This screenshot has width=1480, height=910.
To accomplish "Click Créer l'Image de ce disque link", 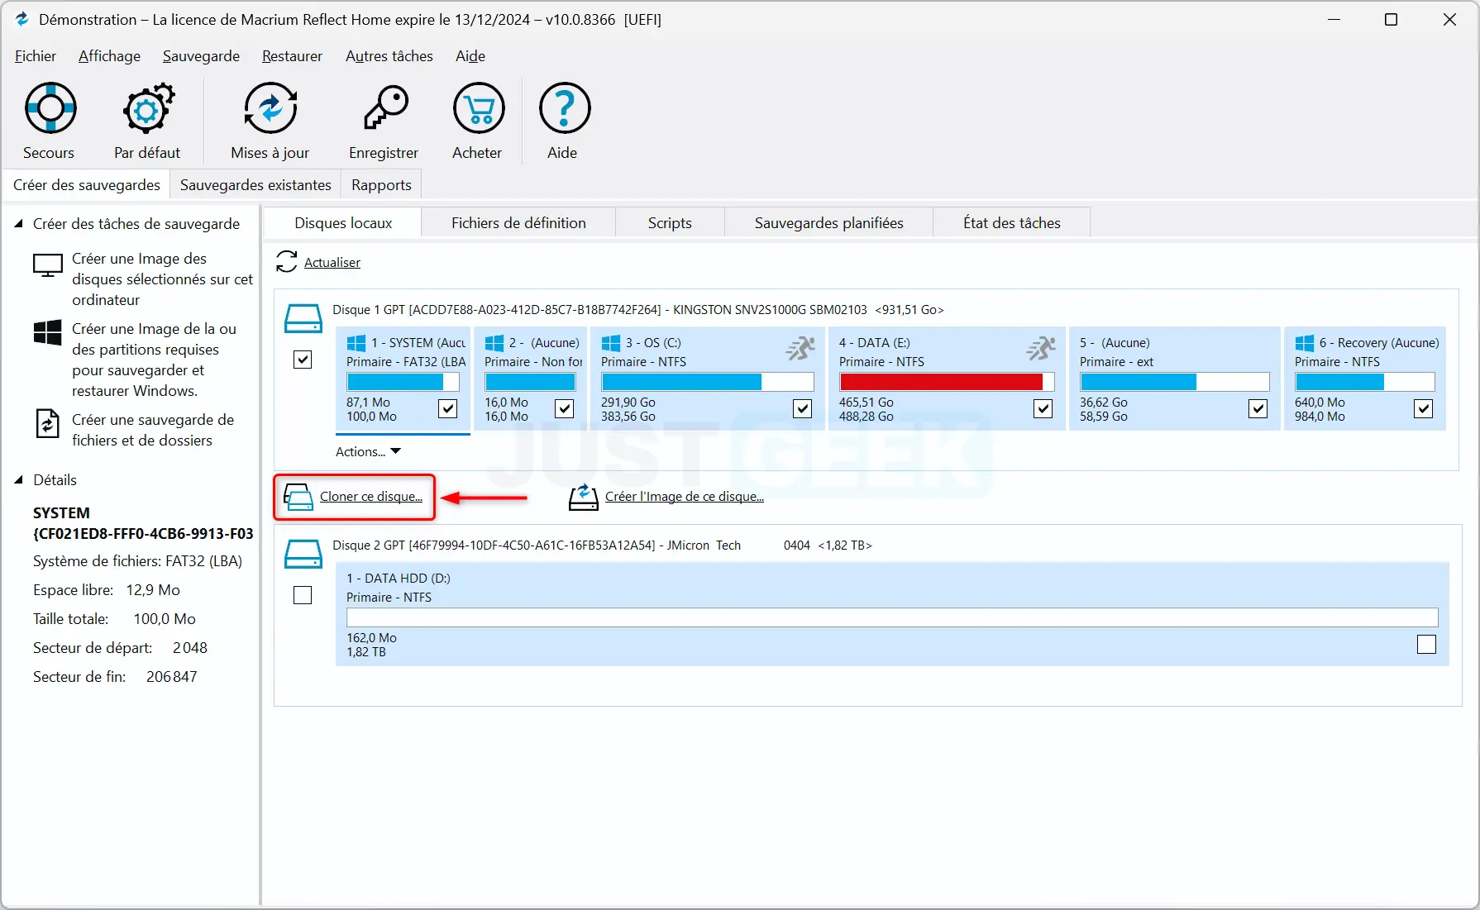I will click(x=685, y=497).
